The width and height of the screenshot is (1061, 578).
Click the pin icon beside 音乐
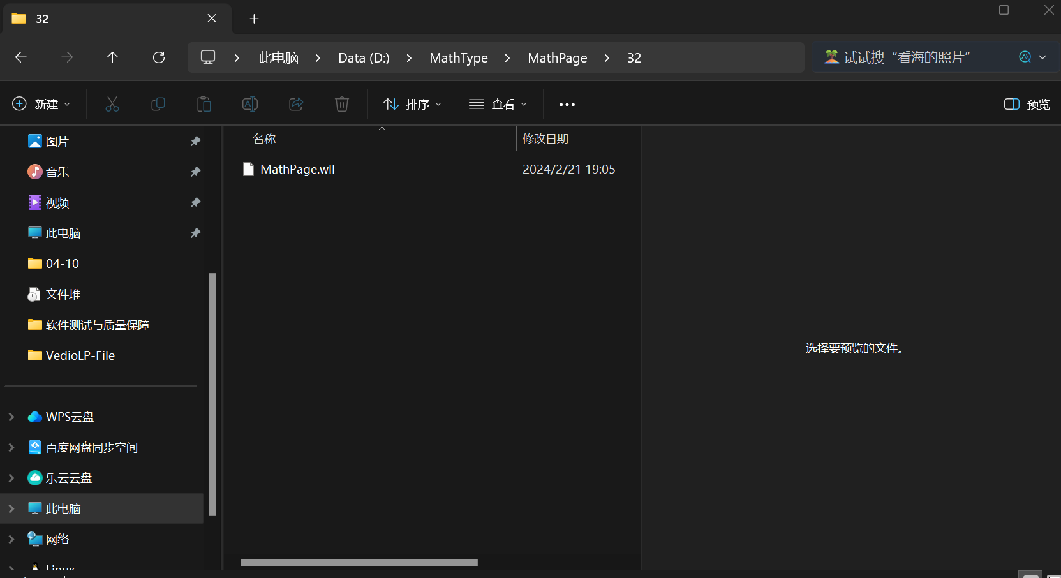pyautogui.click(x=195, y=172)
